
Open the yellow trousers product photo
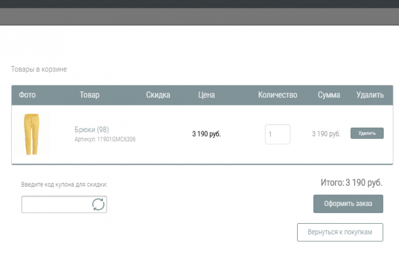tap(31, 134)
